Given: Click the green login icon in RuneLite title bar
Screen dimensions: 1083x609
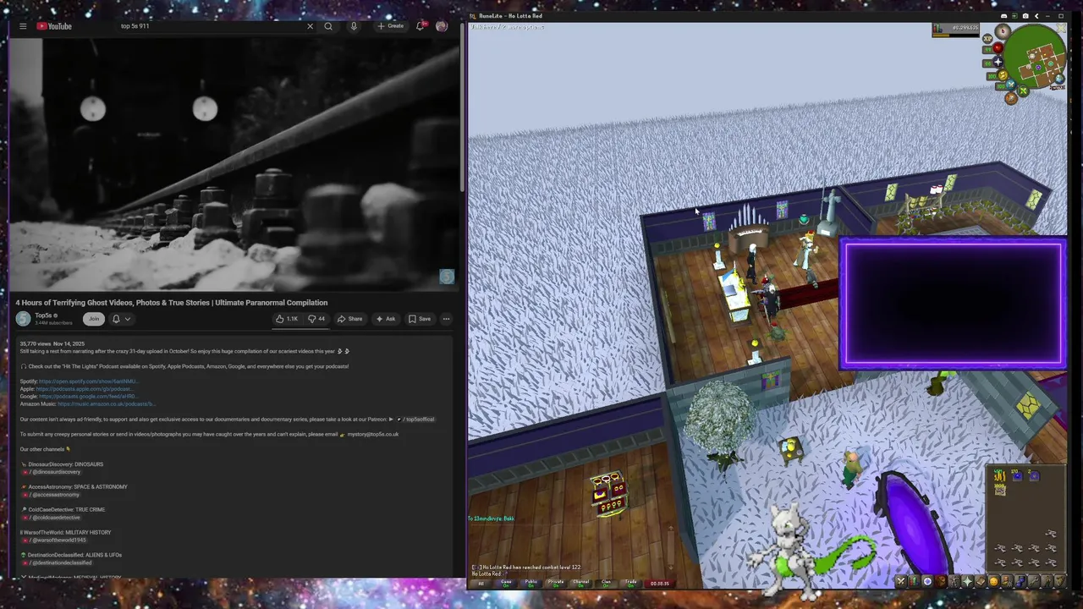Looking at the screenshot, I should (1014, 16).
